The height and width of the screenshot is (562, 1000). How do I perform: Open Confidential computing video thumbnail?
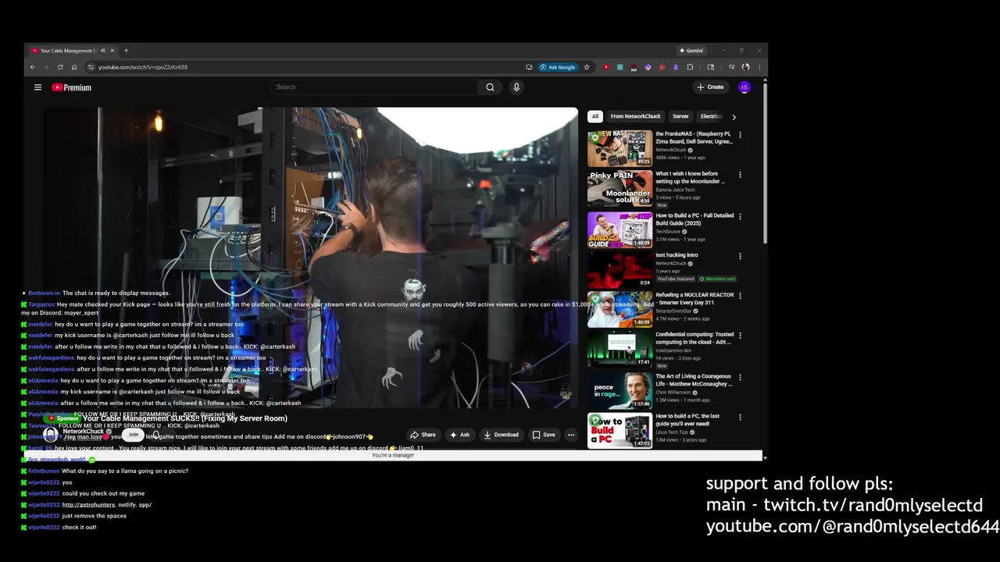(620, 349)
